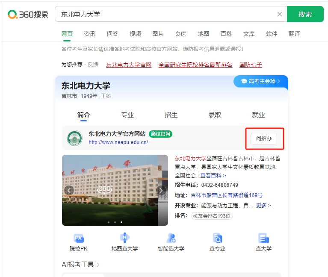Open the 查大学 icon

click(263, 239)
